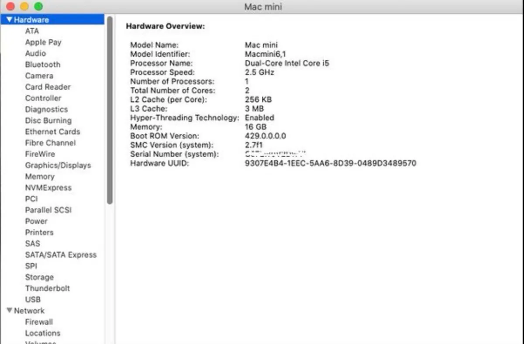524x344 pixels.
Task: Open the Apple Pay section
Action: pyautogui.click(x=43, y=42)
